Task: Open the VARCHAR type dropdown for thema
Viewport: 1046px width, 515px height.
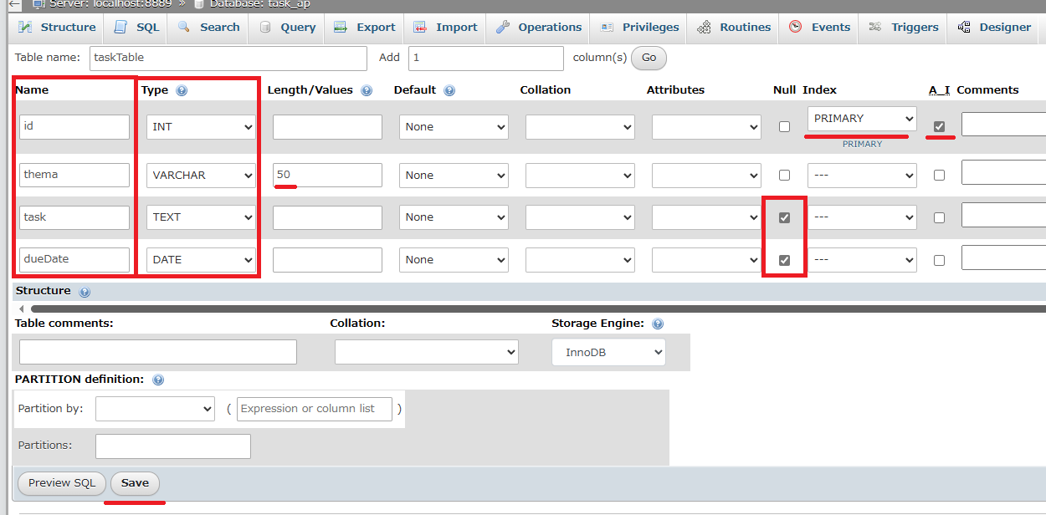Action: pos(201,176)
